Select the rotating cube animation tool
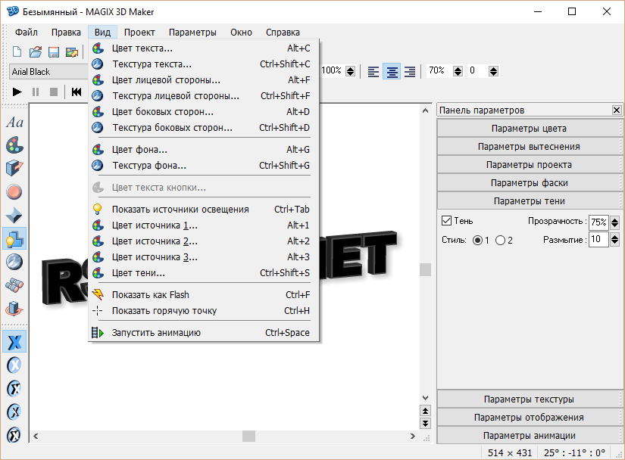 (x=14, y=309)
